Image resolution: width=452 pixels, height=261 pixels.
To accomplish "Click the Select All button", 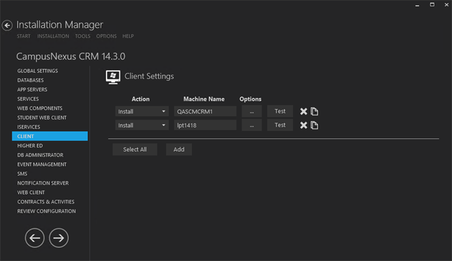I will pos(135,149).
